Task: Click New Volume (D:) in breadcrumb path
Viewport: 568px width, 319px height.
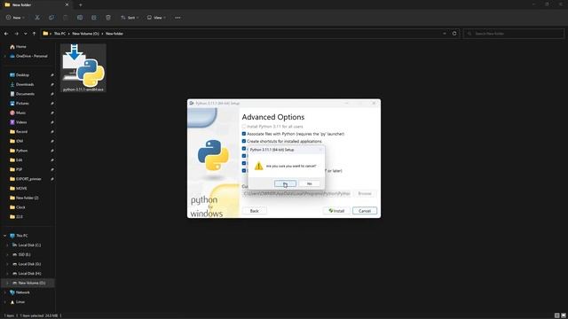Action: click(85, 34)
